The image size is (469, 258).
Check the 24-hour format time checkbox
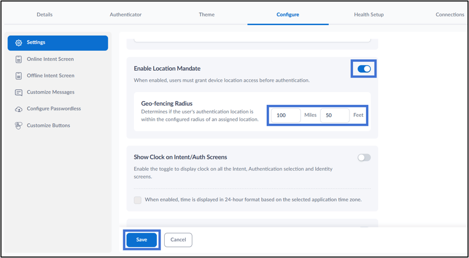pyautogui.click(x=138, y=200)
